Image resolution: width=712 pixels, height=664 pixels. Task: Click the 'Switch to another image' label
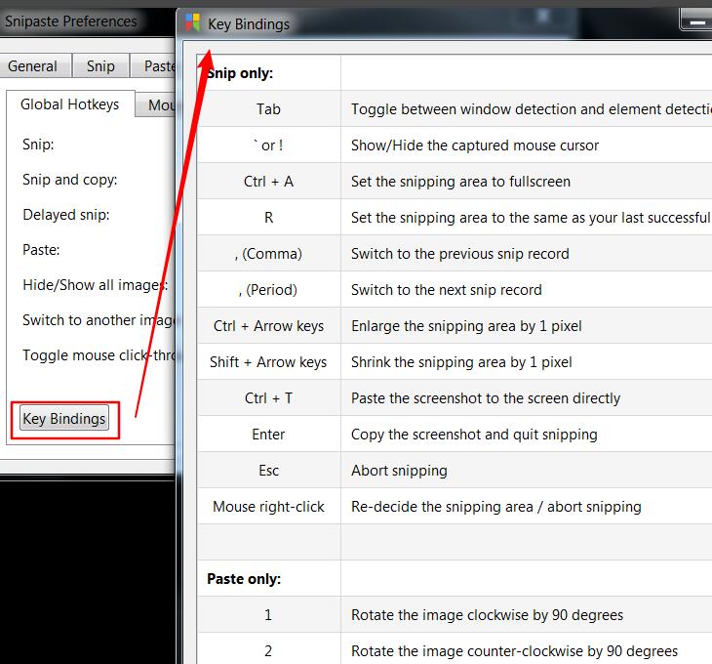(x=99, y=320)
